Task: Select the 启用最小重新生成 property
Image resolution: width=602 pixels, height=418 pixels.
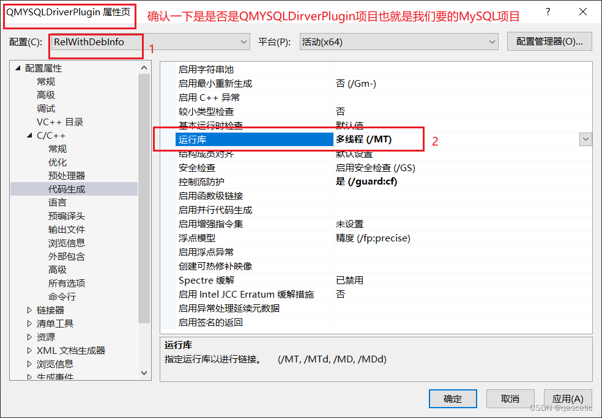Action: (215, 83)
